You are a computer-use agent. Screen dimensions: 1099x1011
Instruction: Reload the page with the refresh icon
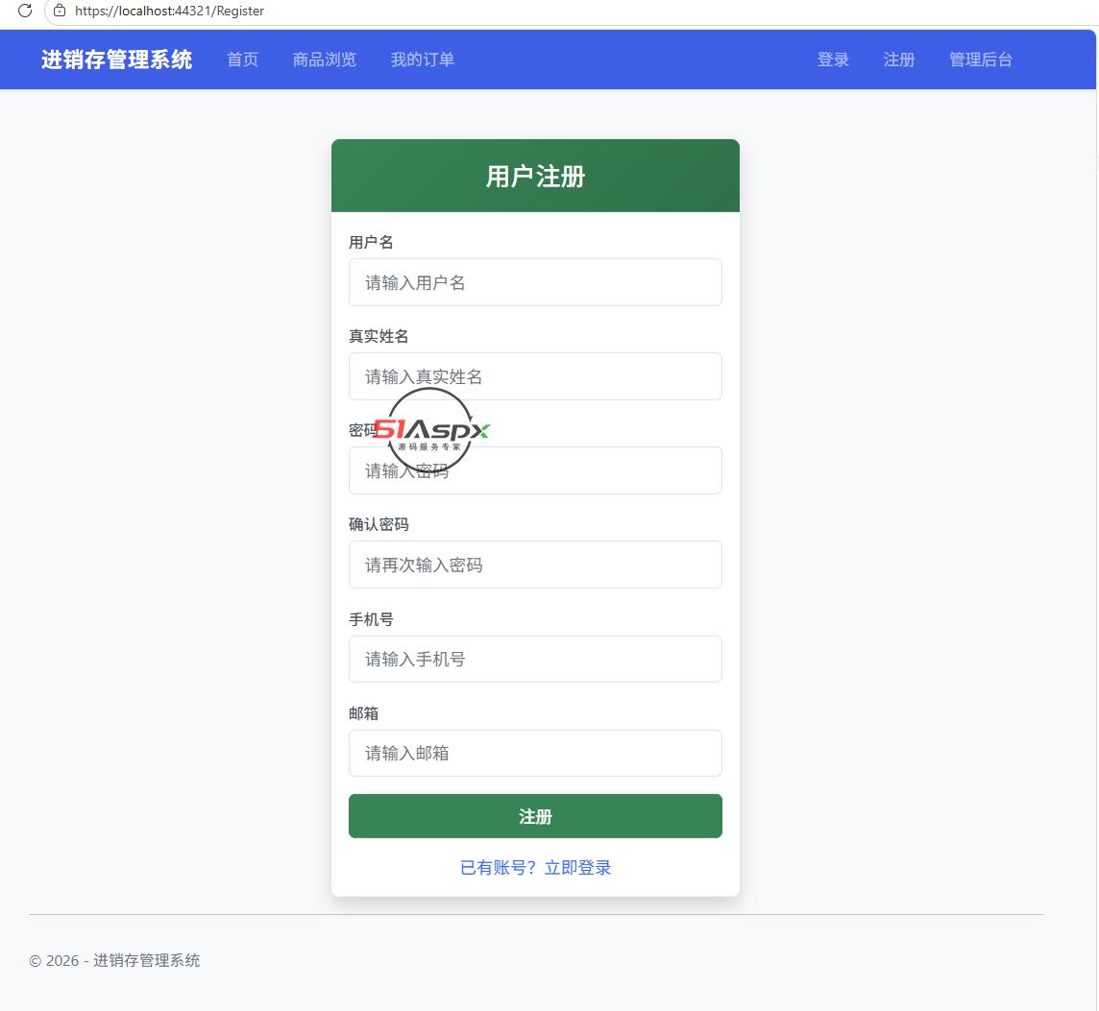[x=25, y=11]
